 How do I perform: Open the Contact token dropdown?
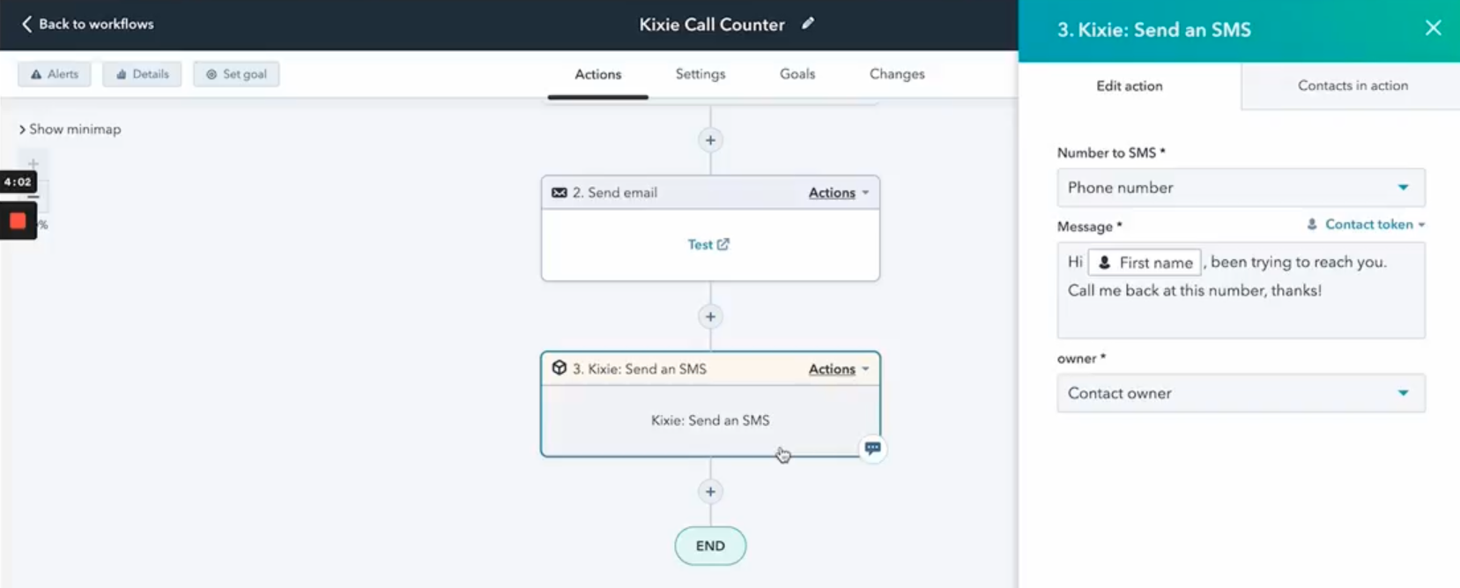[1366, 225]
